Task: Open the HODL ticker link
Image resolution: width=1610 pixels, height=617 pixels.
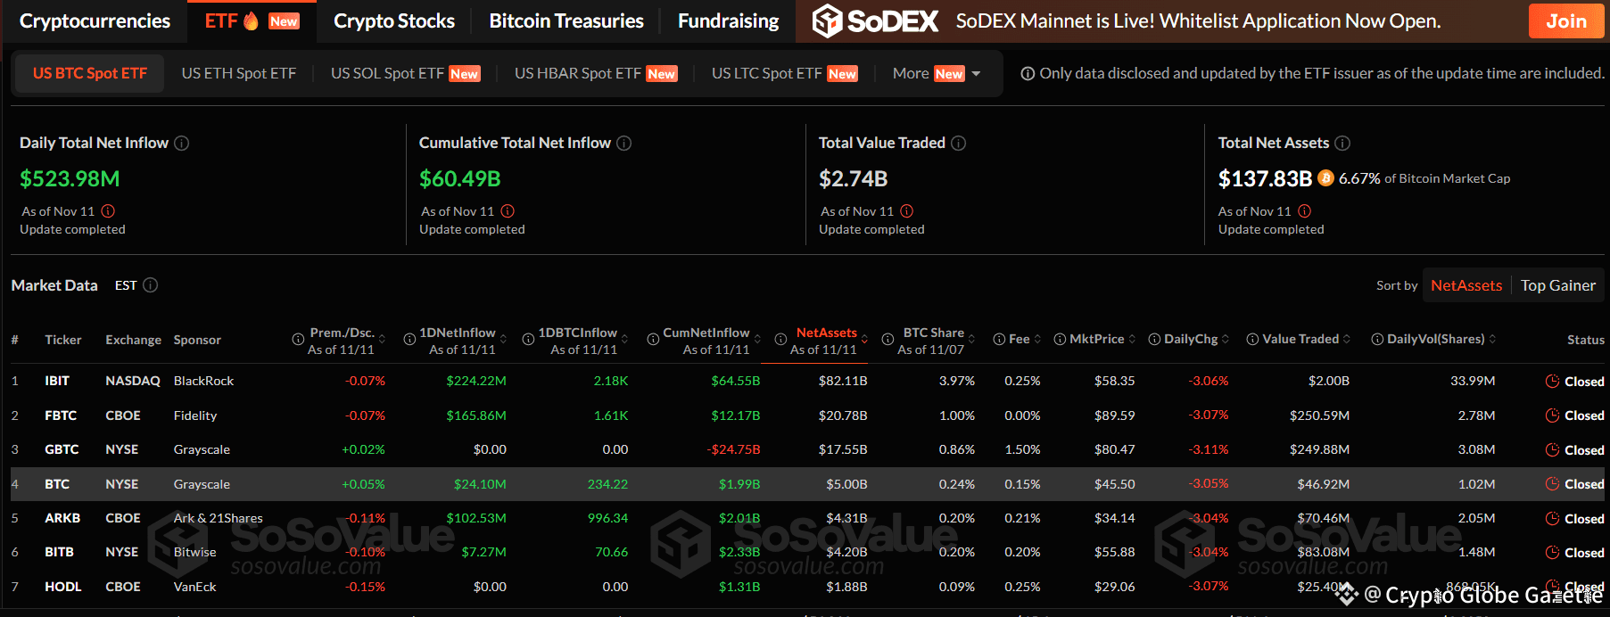Action: tap(63, 587)
